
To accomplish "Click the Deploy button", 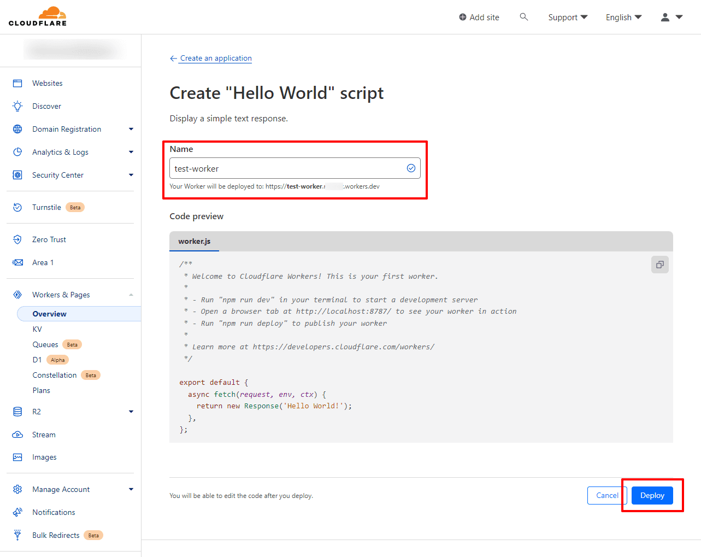I will pos(652,495).
